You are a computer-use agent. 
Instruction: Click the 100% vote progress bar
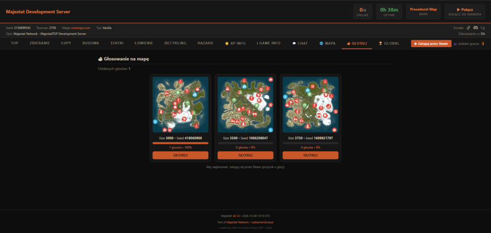point(180,143)
